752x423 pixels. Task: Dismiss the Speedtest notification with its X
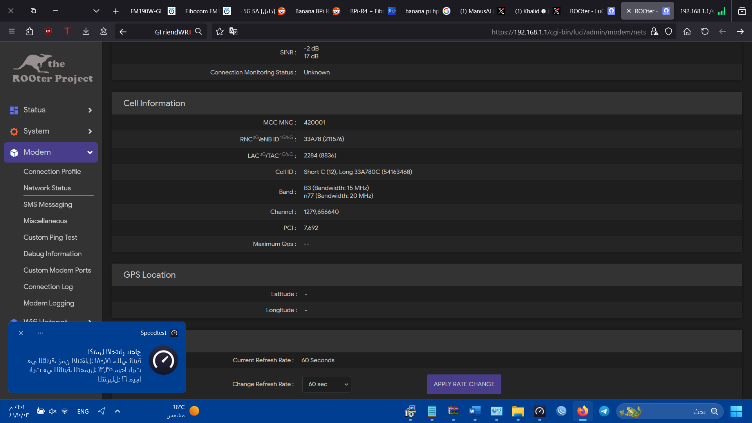21,333
